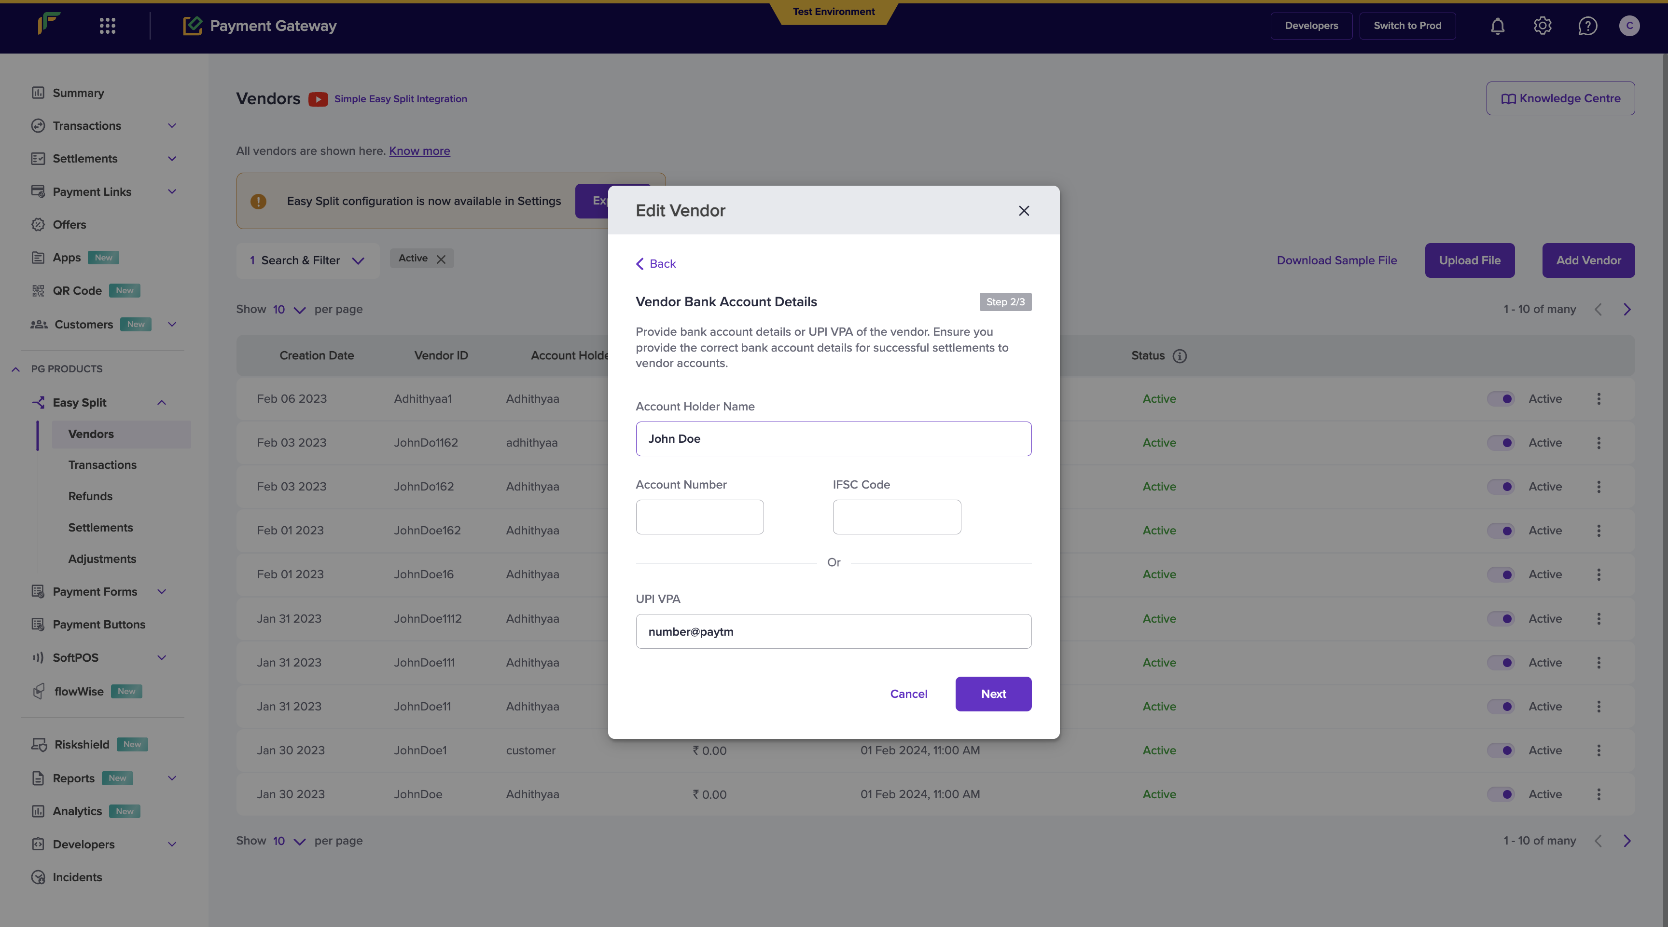Open the notifications bell icon

[1497, 26]
